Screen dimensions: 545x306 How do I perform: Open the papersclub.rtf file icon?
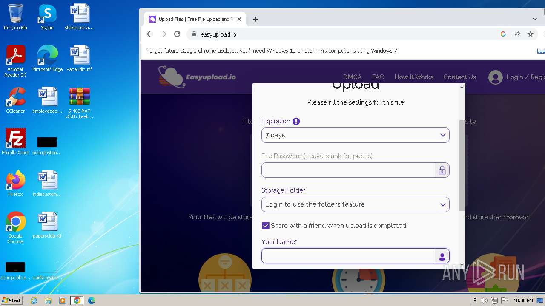[x=47, y=225]
